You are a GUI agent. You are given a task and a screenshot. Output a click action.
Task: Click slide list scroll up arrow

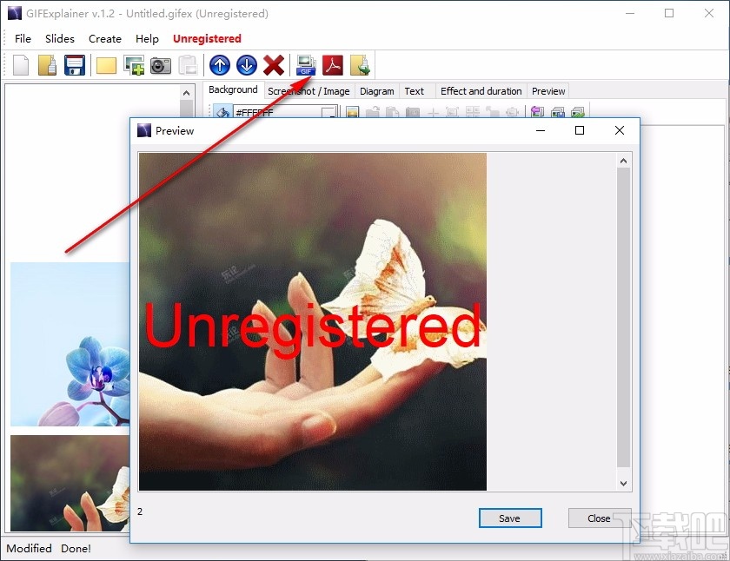187,93
